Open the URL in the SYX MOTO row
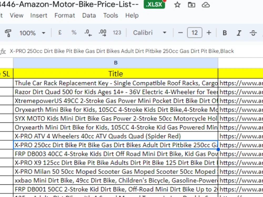 tap(241, 119)
